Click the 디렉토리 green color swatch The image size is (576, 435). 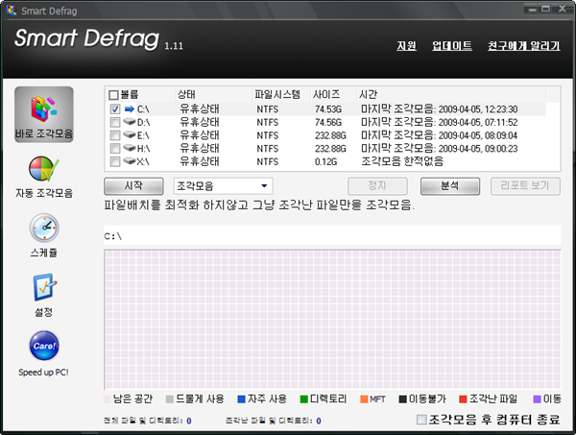(x=303, y=399)
